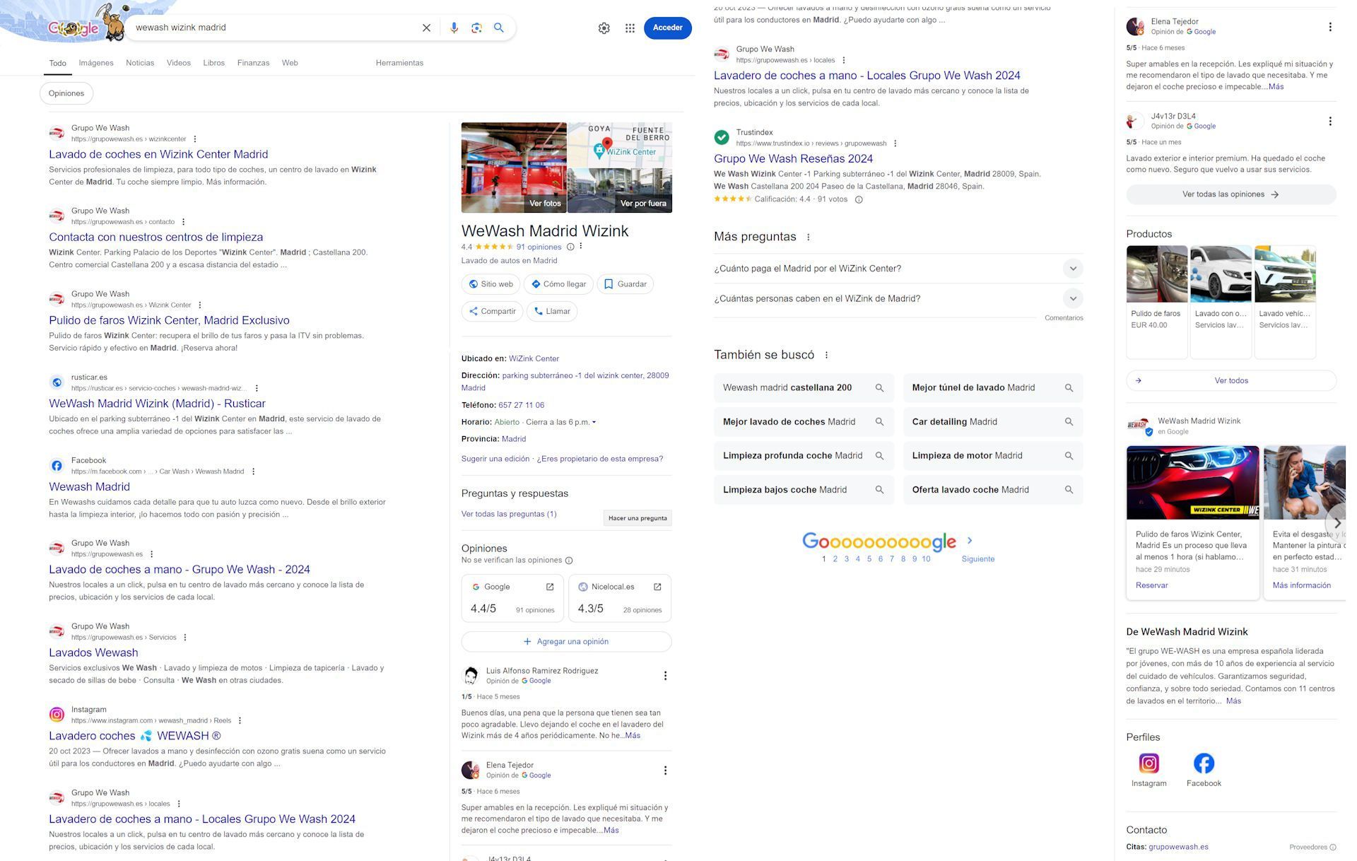Click info icon next to No se verifican las opiniones
1357x861 pixels.
(569, 561)
